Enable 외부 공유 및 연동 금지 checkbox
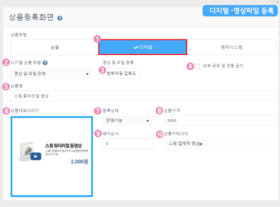The width and height of the screenshot is (280, 207). coord(198,66)
